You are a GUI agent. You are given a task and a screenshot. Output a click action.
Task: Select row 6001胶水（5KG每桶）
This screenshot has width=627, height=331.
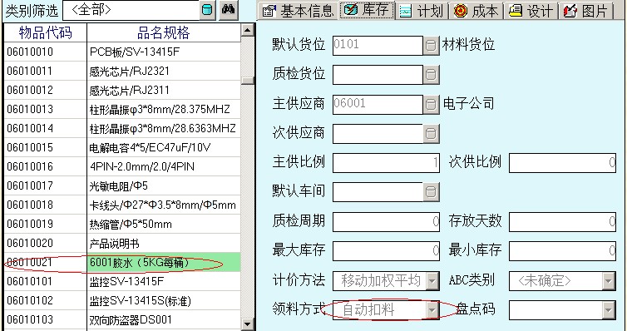[x=122, y=263]
